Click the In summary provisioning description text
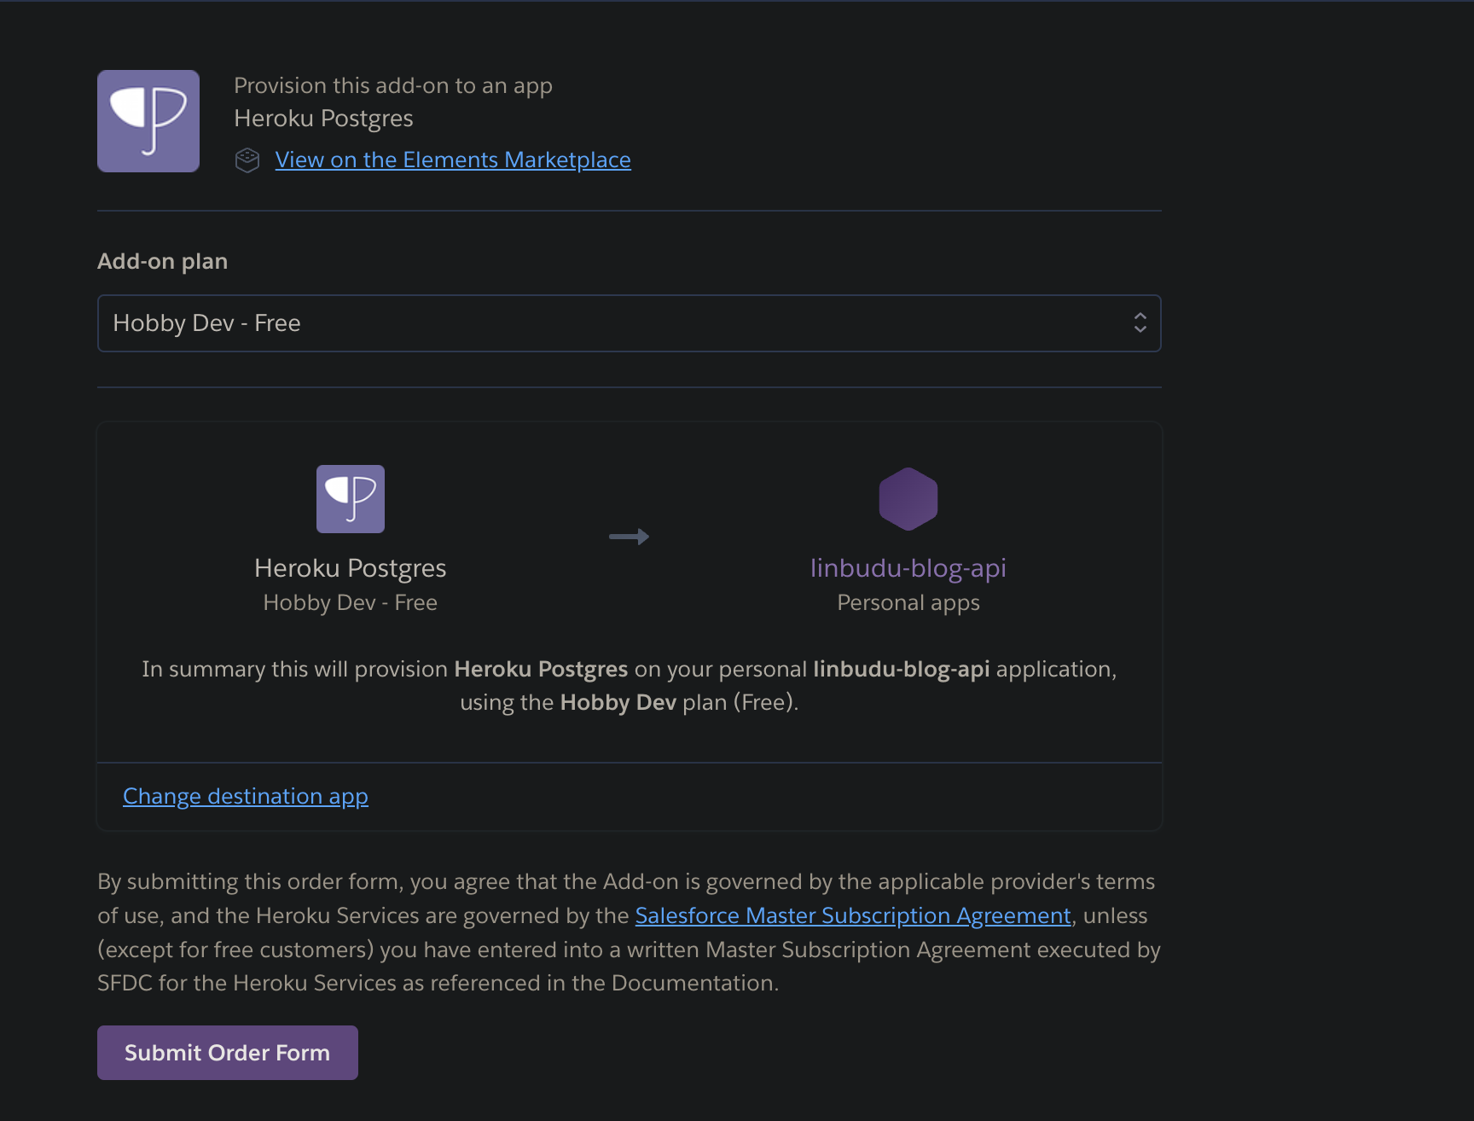 pyautogui.click(x=629, y=686)
